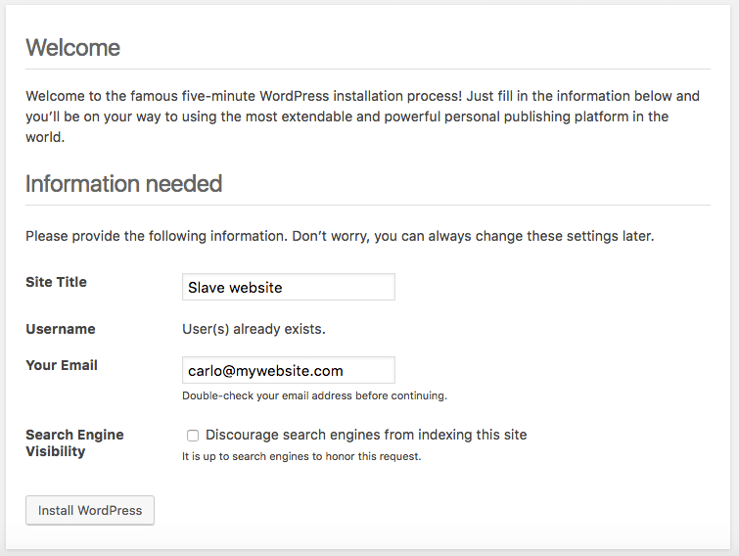Click the Username label
This screenshot has height=556, width=739.
[61, 329]
